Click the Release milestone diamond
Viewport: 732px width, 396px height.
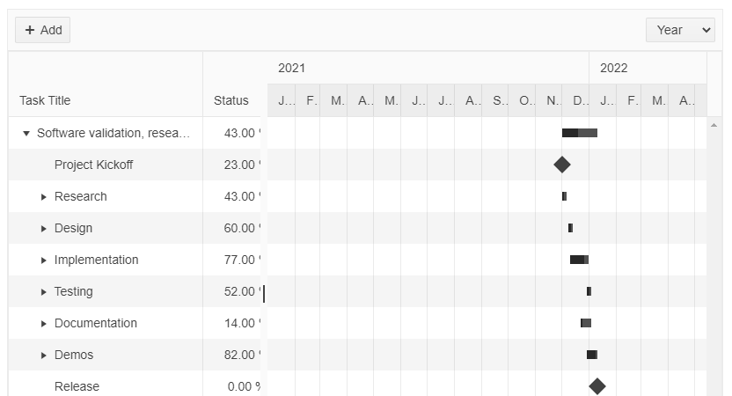597,386
